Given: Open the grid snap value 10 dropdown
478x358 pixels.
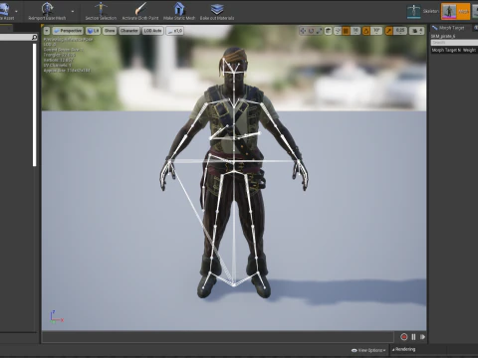Looking at the screenshot, I should tap(356, 31).
